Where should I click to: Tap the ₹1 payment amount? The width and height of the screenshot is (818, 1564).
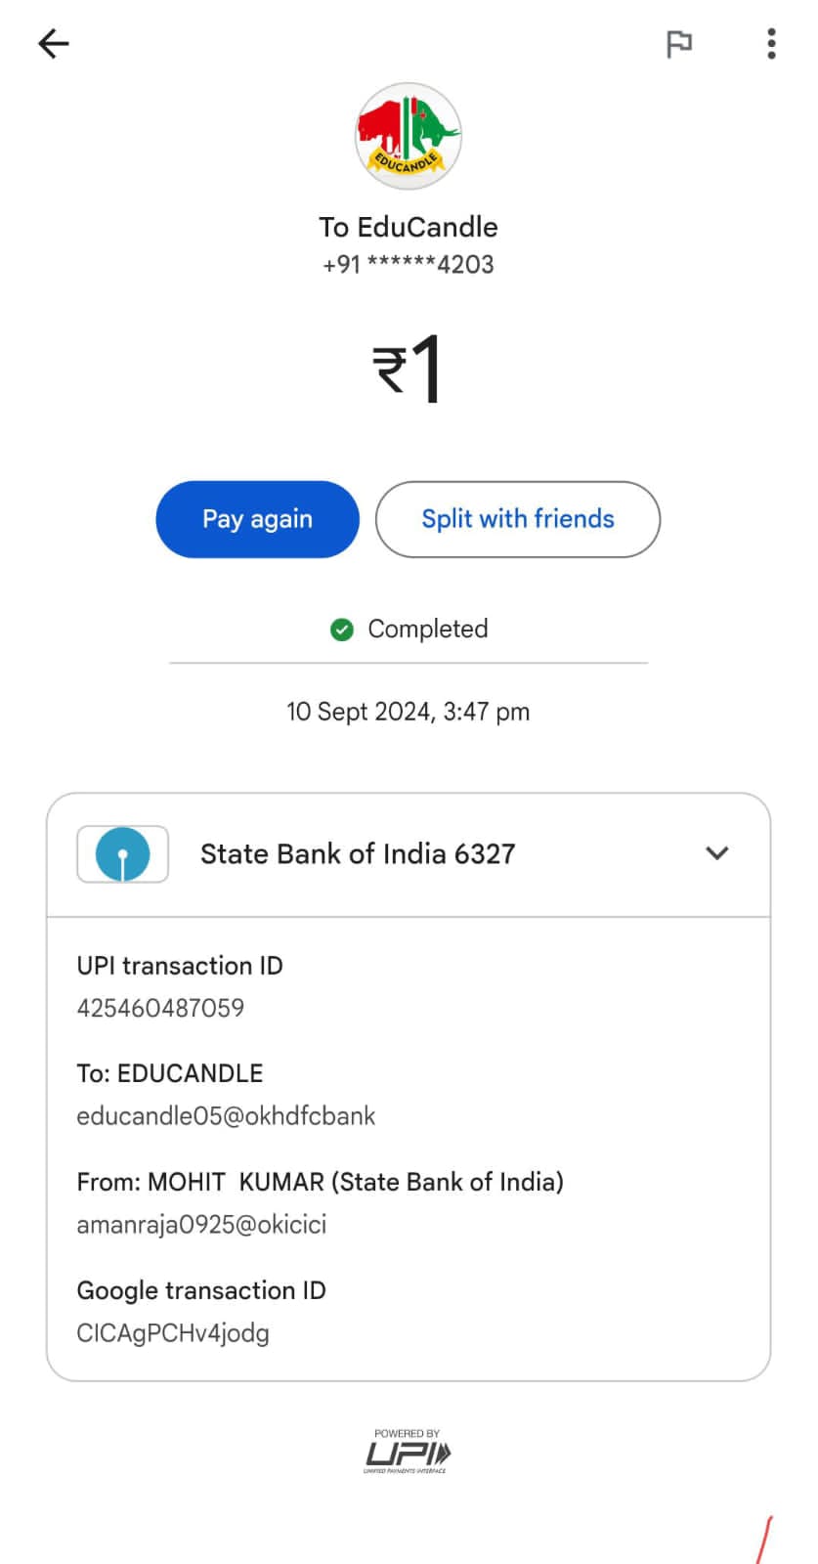(x=408, y=369)
